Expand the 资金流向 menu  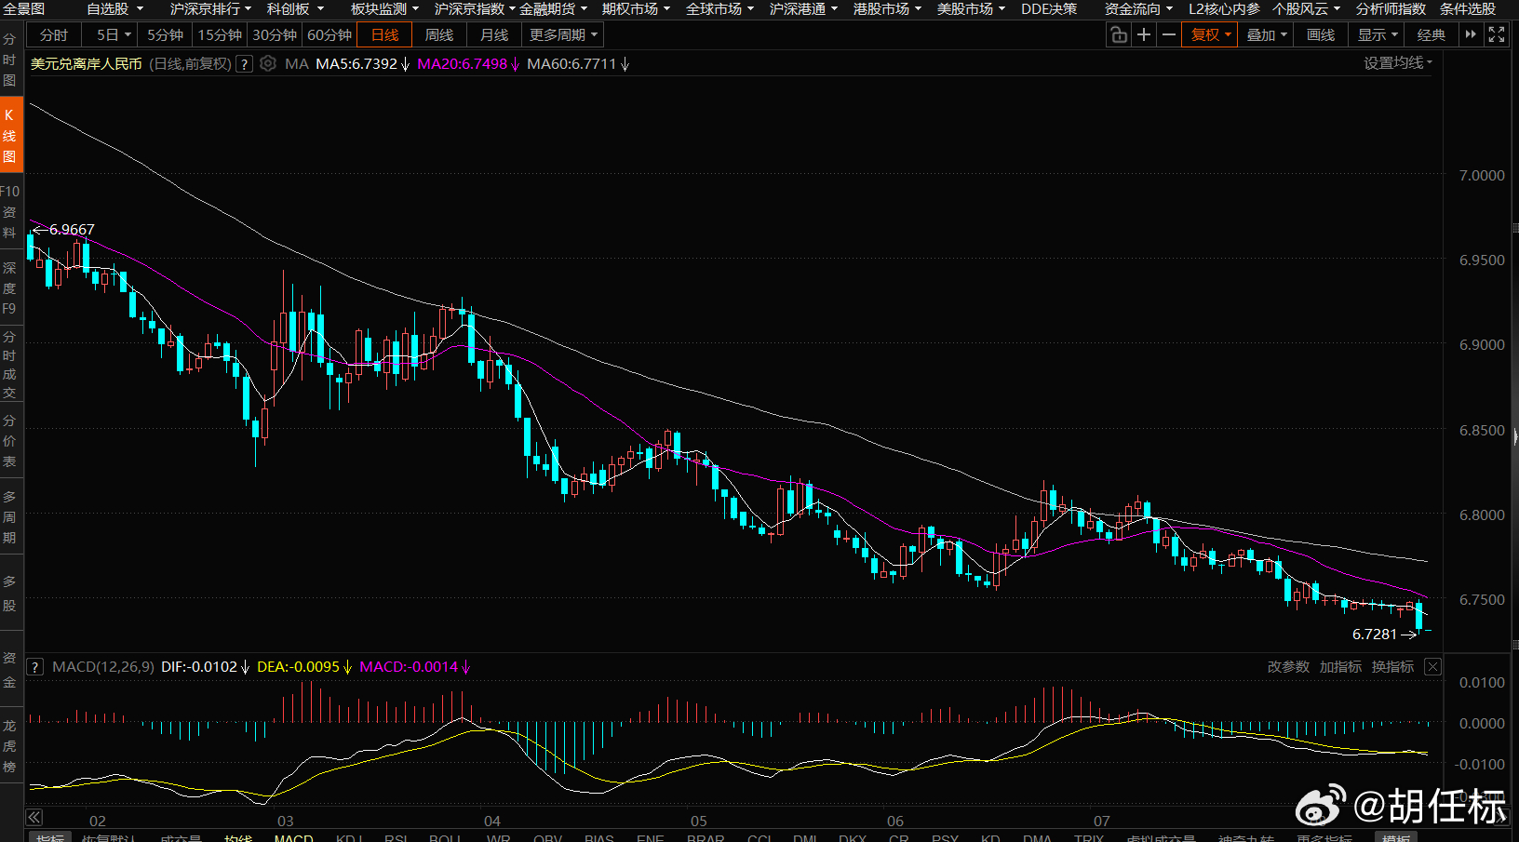click(x=1138, y=9)
